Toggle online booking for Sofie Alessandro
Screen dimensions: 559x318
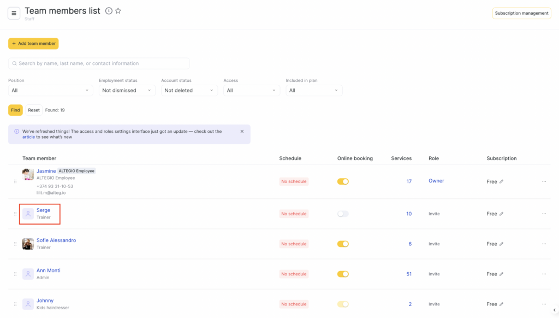(x=343, y=244)
